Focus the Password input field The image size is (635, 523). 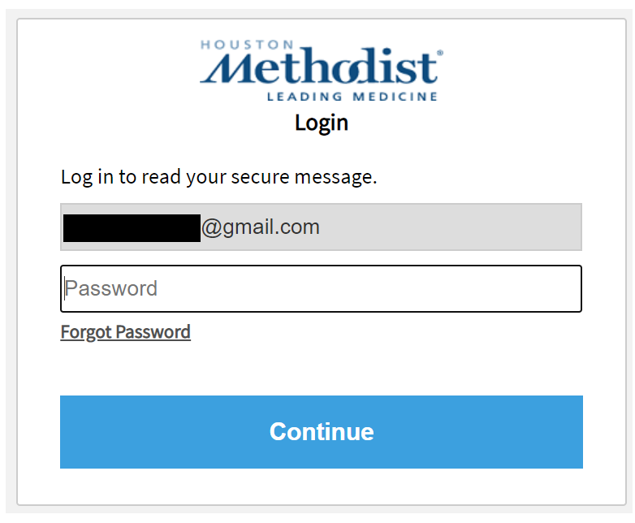(x=321, y=288)
